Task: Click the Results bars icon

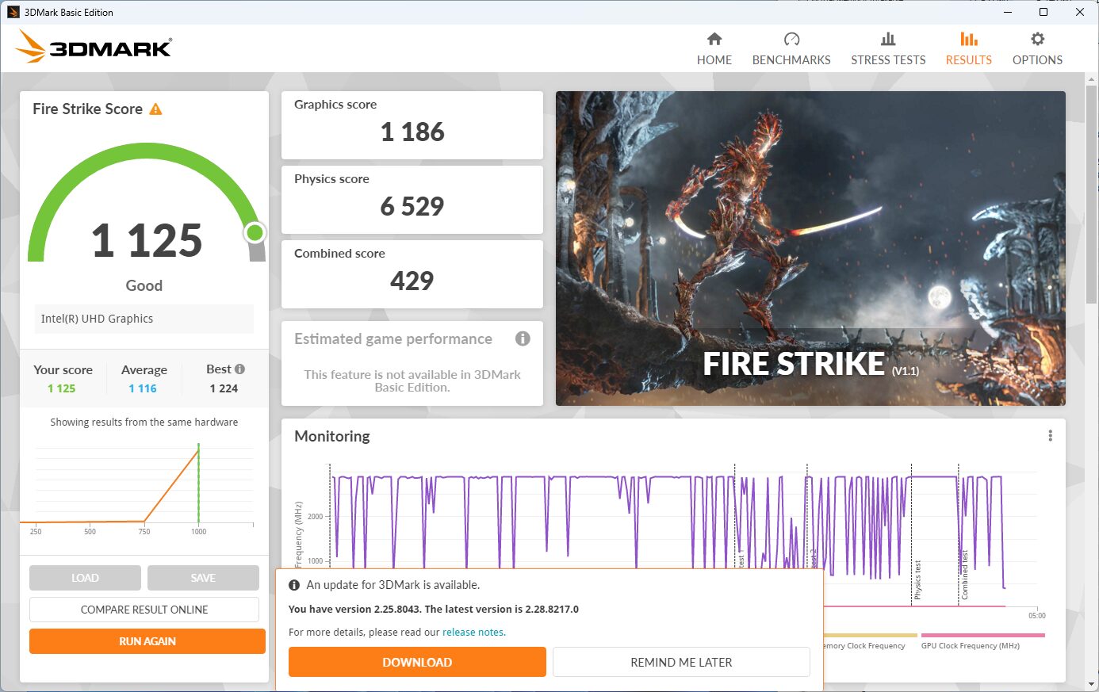Action: tap(969, 39)
